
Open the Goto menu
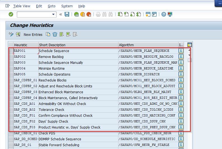pos(52,6)
